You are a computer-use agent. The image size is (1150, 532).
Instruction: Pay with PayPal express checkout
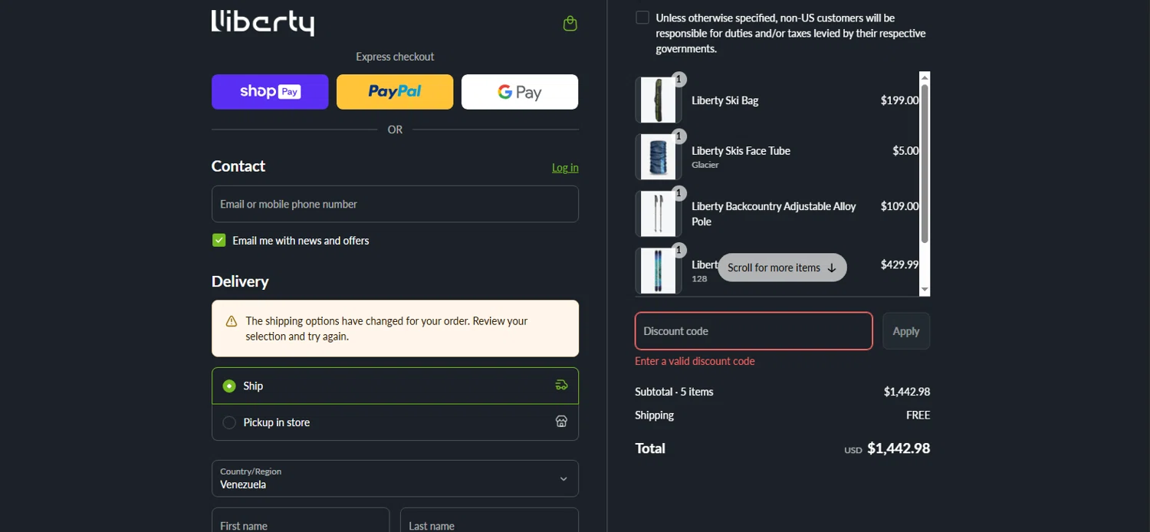click(x=395, y=92)
